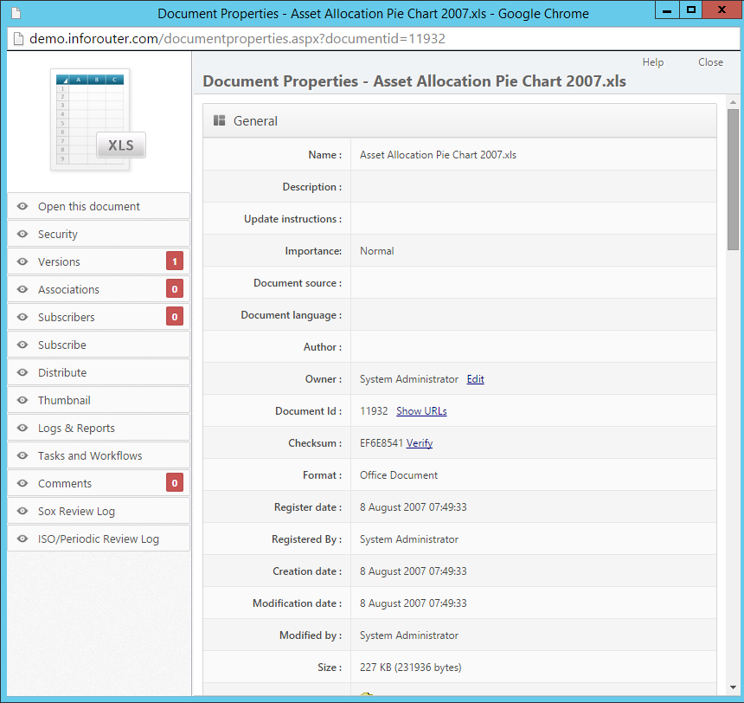Select the eye icon beside Security
Screen dimensions: 744x703
click(22, 234)
